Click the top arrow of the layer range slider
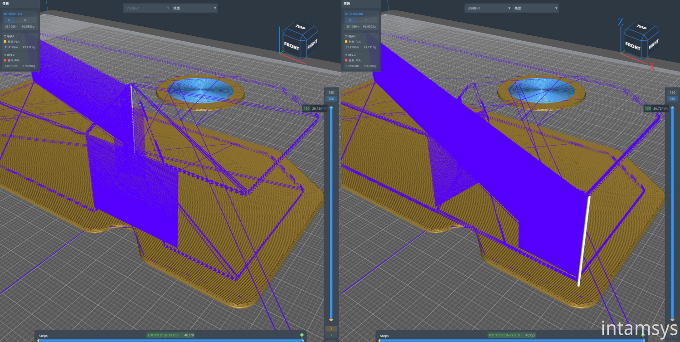680x342 pixels. (331, 107)
